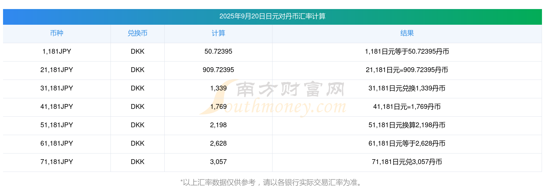This screenshot has height=196, width=545.
Task: Select the value '909.72395' in the 计算 column
Action: (x=218, y=70)
